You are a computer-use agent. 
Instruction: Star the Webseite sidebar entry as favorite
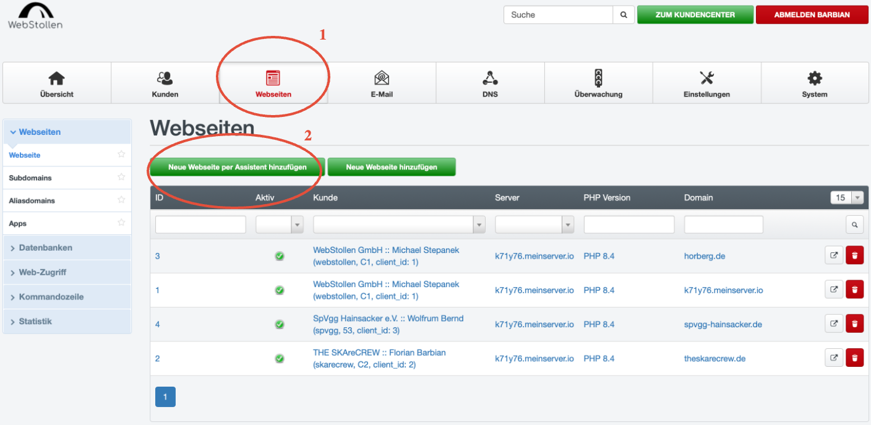[x=121, y=155]
